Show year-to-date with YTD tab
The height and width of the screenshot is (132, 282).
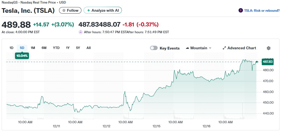pos(56,48)
